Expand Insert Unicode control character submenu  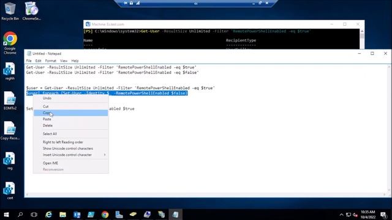(x=71, y=155)
